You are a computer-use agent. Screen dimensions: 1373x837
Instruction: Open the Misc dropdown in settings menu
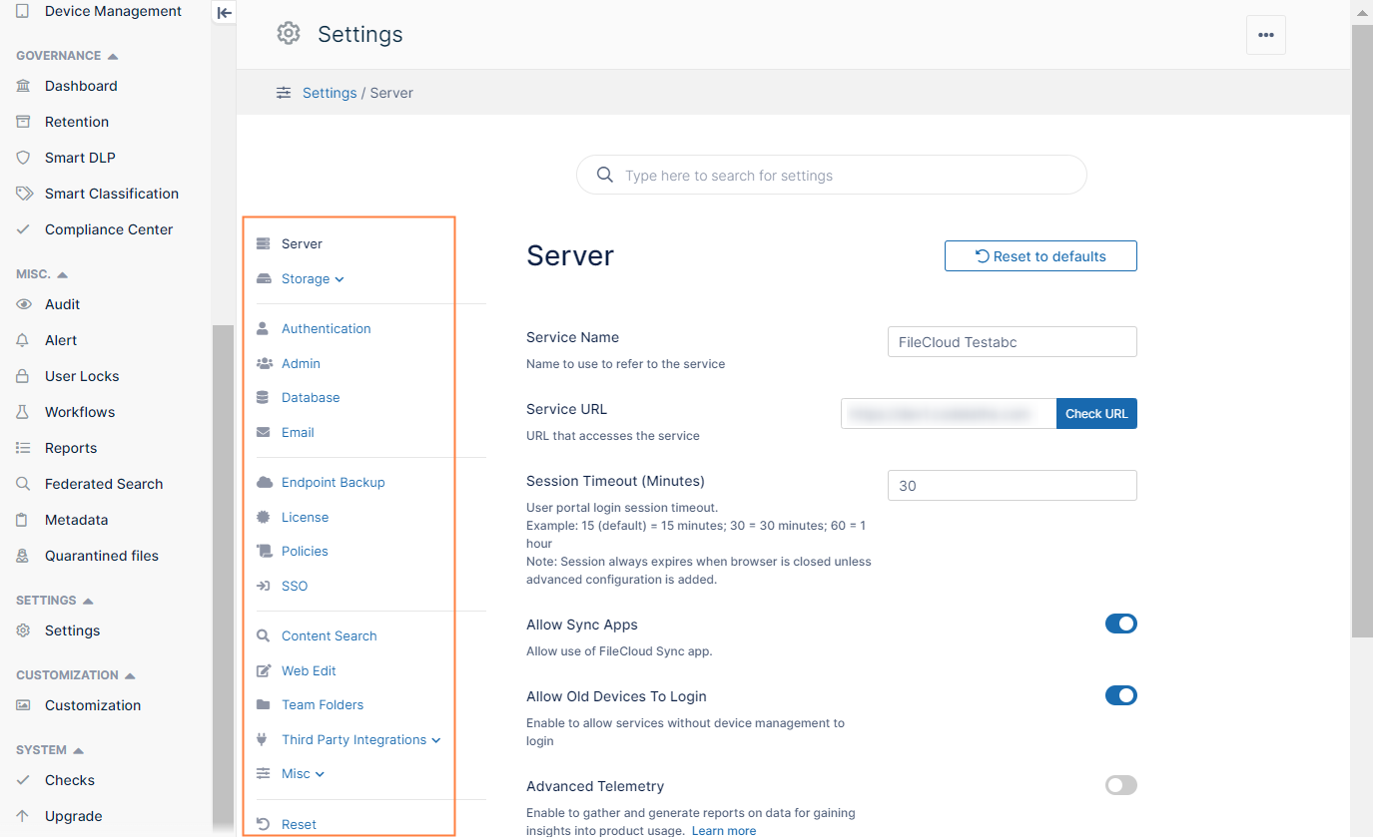pos(318,773)
